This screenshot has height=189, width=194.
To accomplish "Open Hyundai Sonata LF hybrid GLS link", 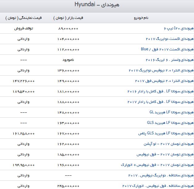I will coord(170,123).
